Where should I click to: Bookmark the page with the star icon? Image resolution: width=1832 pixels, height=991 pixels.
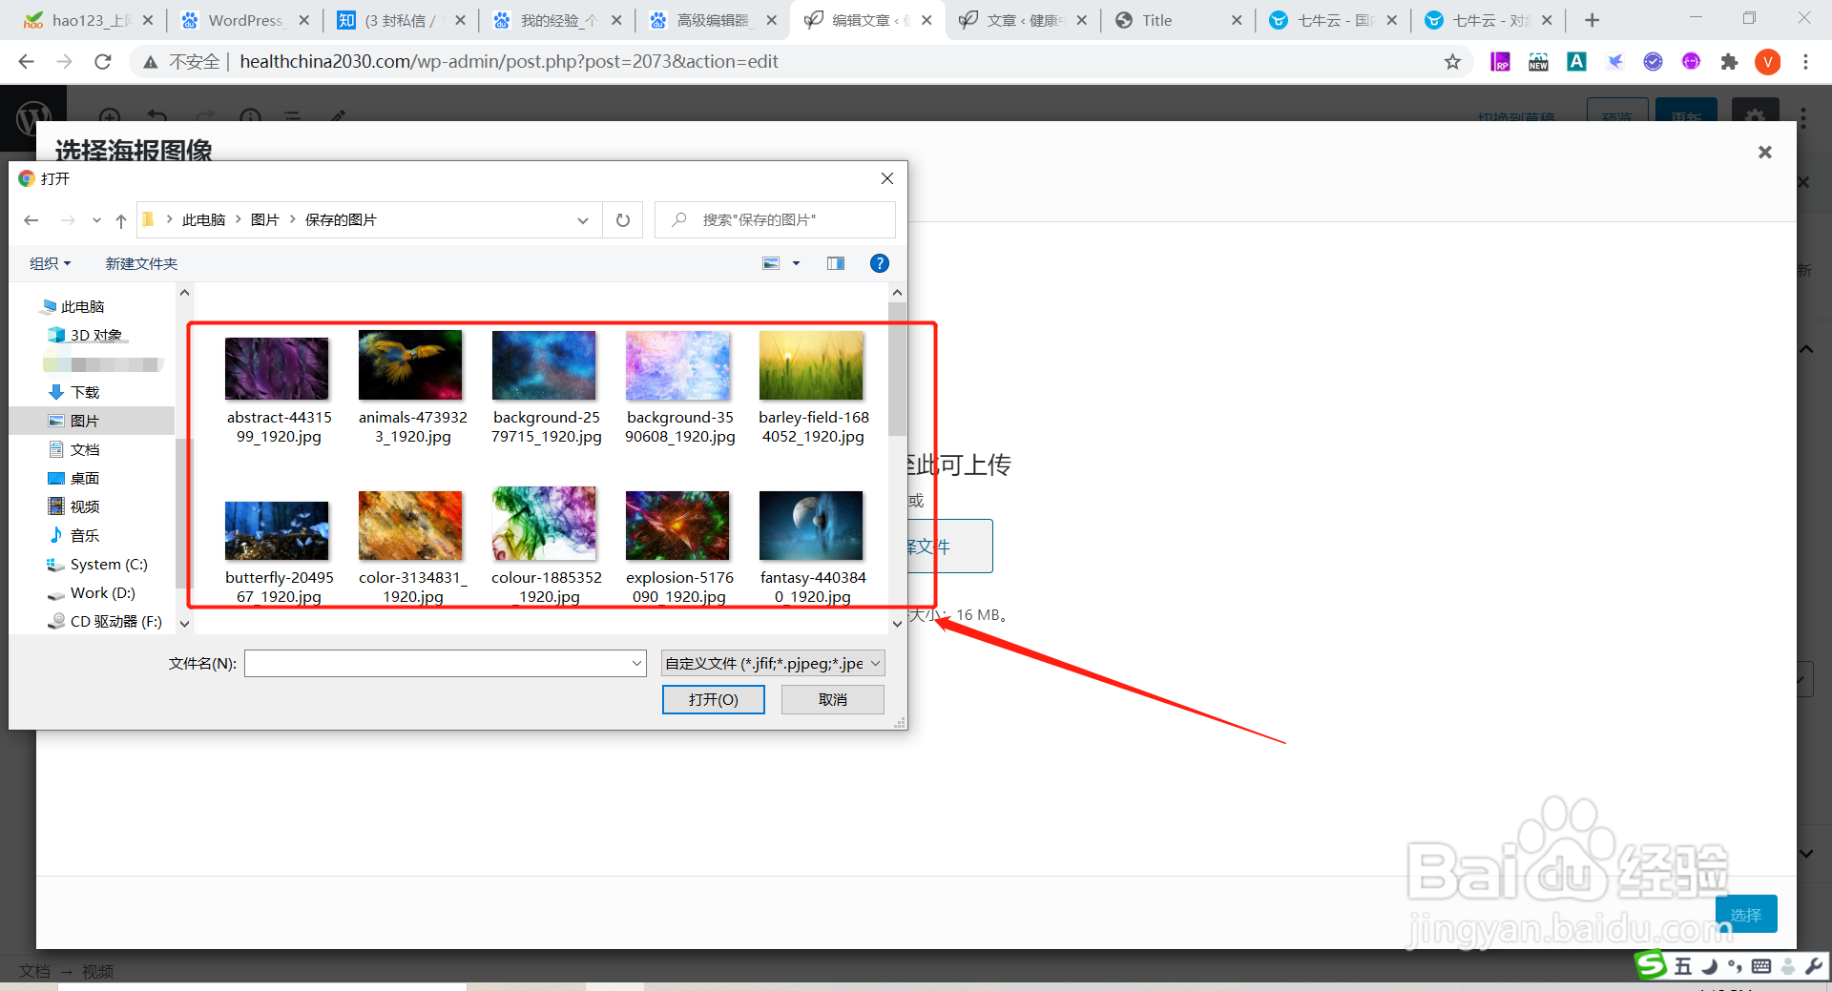pos(1453,61)
